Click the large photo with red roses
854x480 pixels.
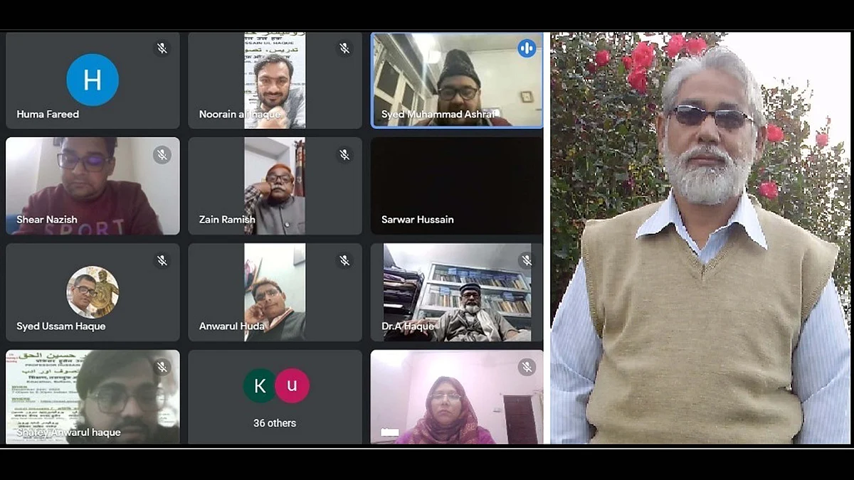701,238
